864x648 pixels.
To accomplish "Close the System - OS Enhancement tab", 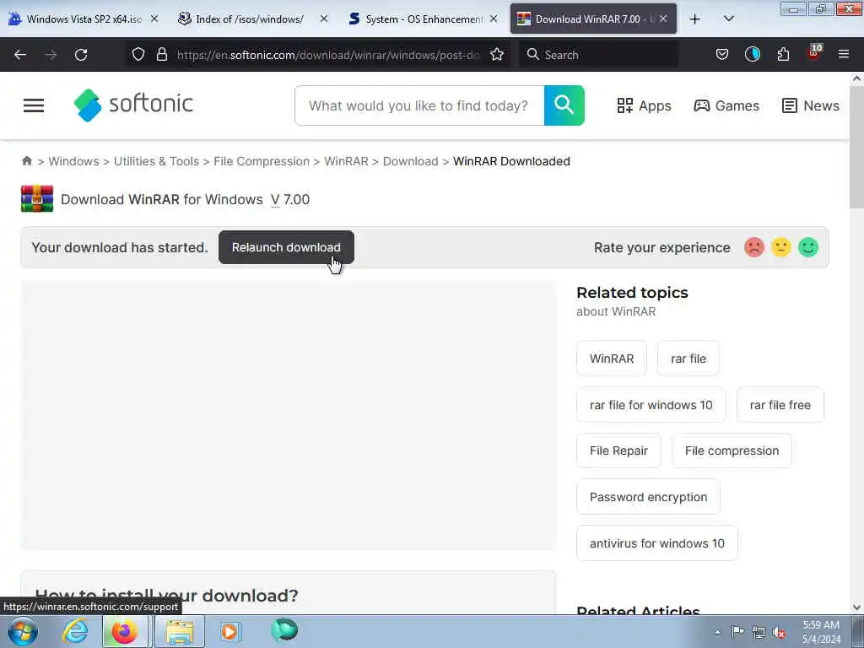I will tap(494, 19).
